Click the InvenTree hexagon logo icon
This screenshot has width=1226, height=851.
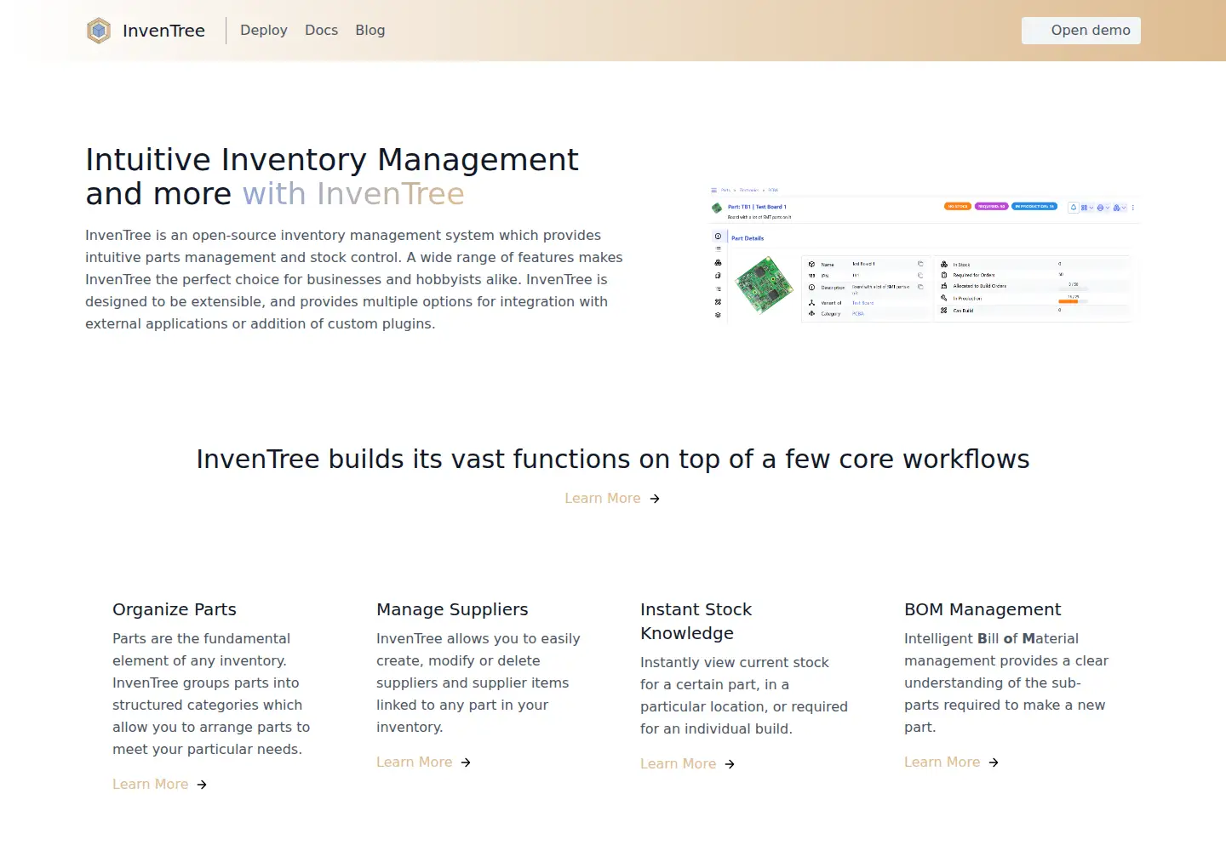tap(99, 31)
